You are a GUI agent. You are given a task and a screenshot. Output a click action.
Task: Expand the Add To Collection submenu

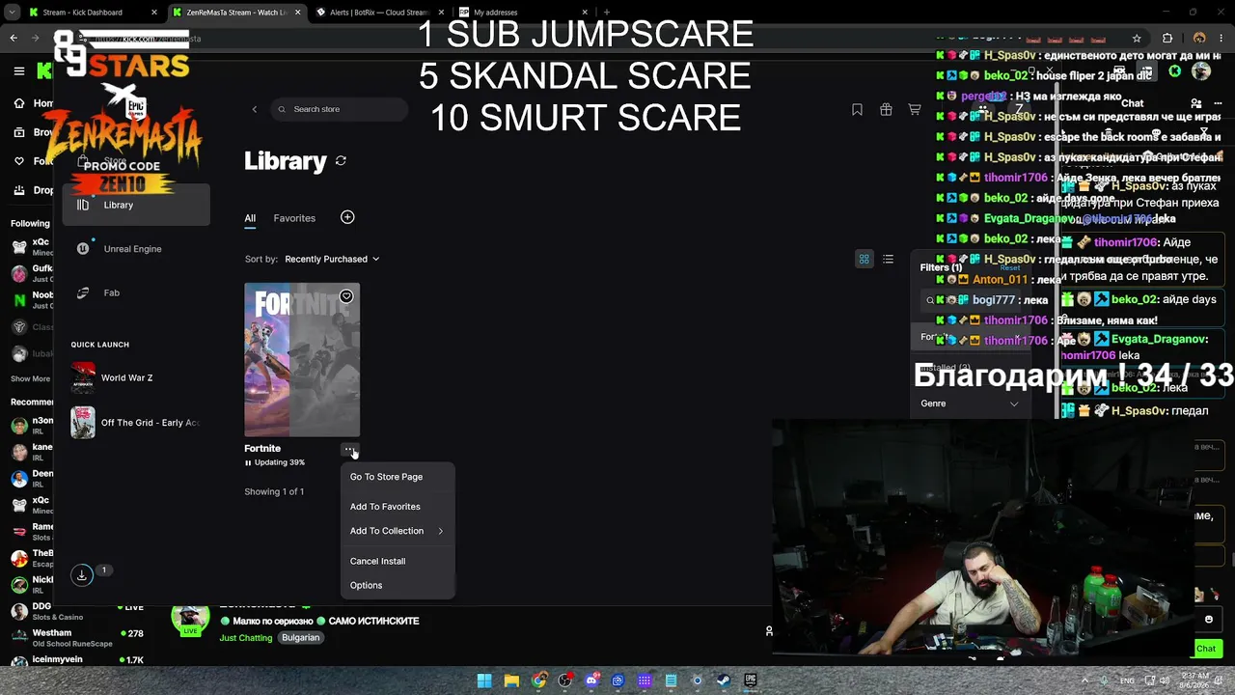pos(397,531)
